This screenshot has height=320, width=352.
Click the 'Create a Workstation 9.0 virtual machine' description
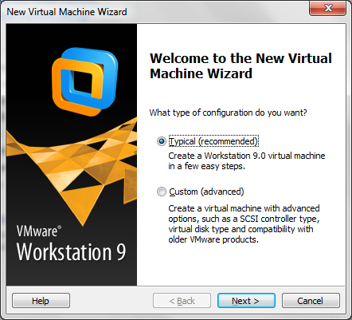247,160
